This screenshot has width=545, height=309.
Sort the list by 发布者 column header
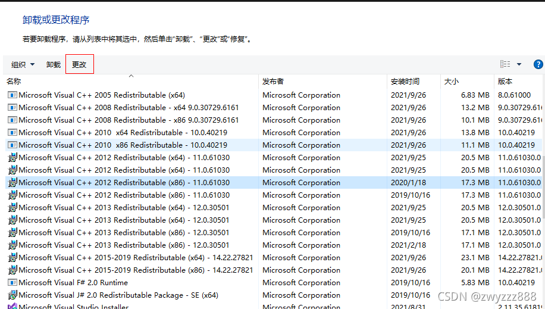(273, 82)
